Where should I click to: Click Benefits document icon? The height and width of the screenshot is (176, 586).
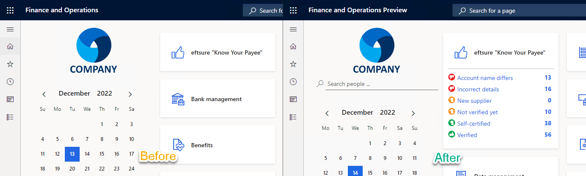click(178, 145)
